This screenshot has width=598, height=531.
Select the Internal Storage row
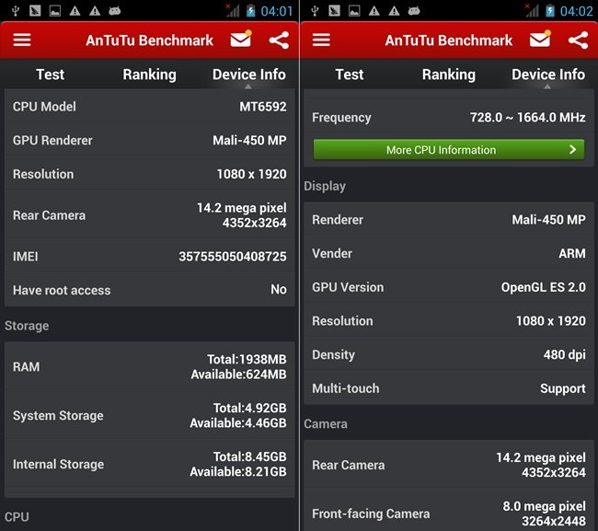(x=149, y=464)
